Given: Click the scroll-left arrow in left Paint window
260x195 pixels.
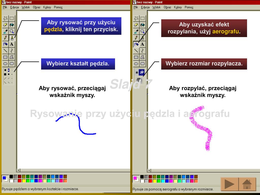Looking at the screenshot, I should [18, 170].
